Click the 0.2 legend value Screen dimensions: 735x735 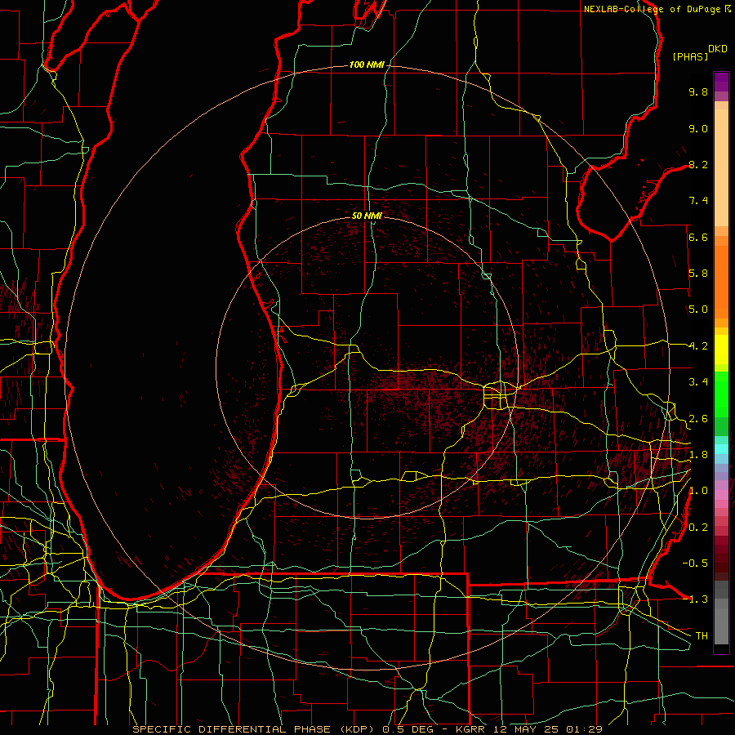698,528
